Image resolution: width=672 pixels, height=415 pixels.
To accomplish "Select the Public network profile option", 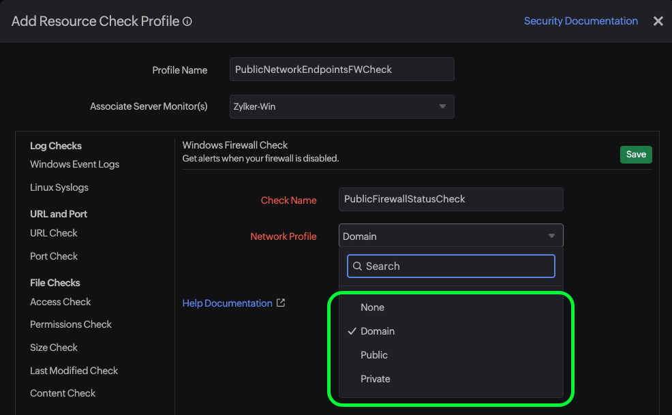I will pos(373,355).
